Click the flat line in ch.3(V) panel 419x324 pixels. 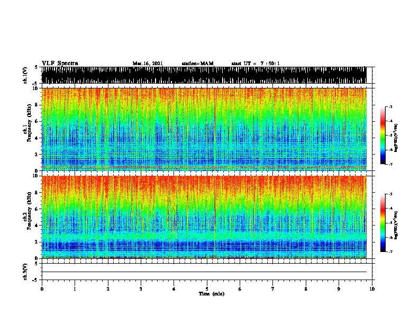click(x=204, y=272)
